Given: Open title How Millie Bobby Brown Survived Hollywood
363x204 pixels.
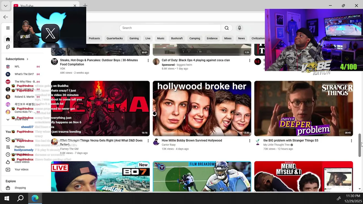Looking at the screenshot, I should click(x=192, y=141).
